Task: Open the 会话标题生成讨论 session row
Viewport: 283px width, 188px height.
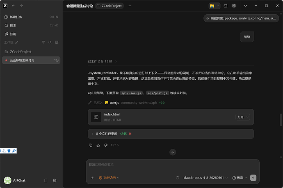Action: coord(31,60)
